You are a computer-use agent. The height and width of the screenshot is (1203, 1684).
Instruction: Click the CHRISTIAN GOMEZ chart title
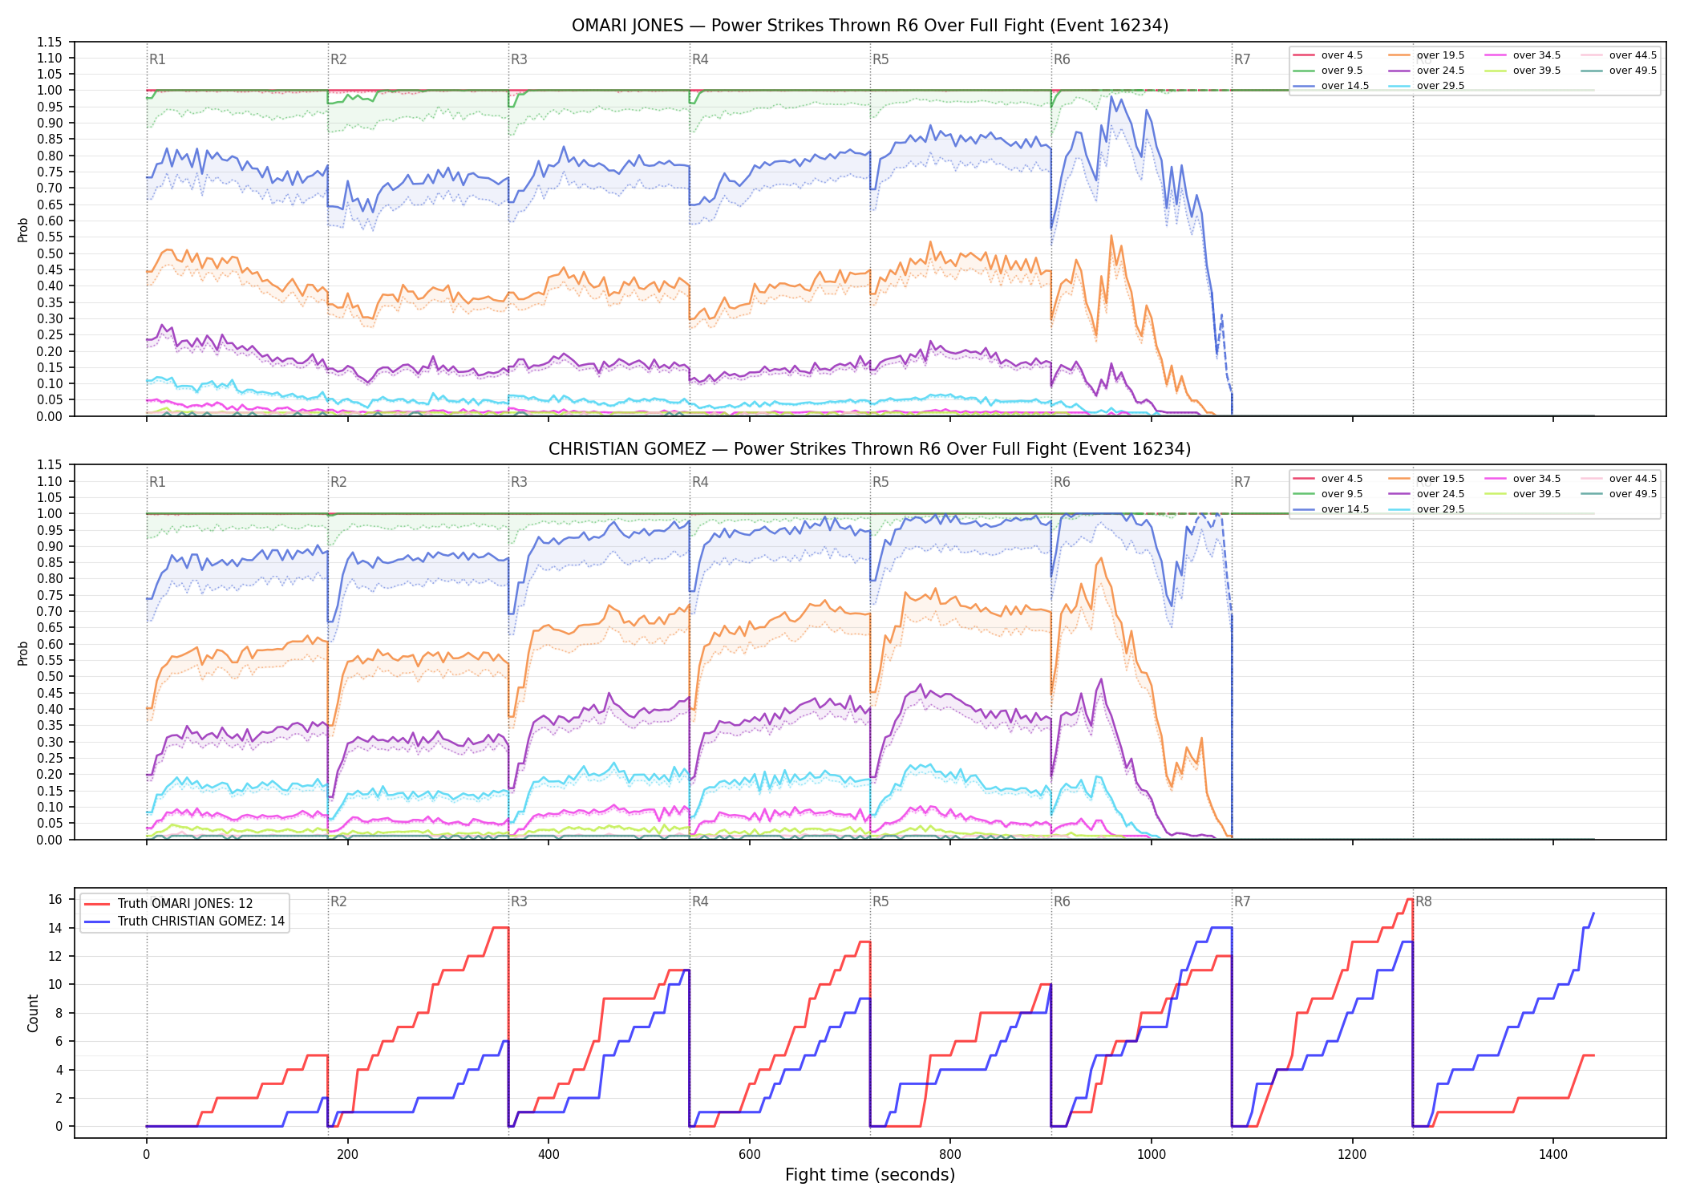coord(870,449)
